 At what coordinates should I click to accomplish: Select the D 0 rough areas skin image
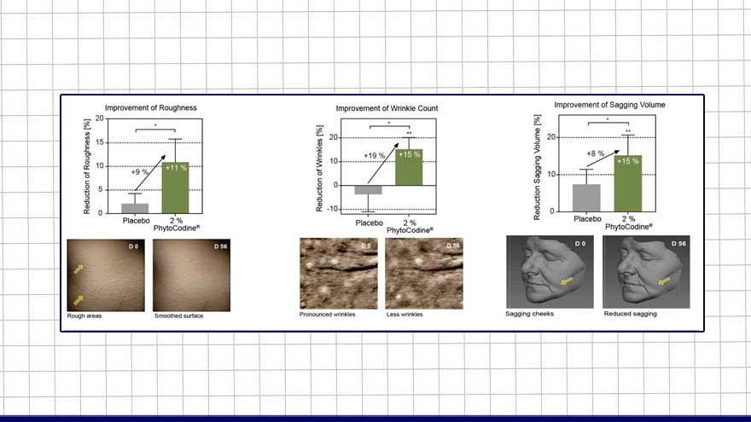tap(106, 275)
